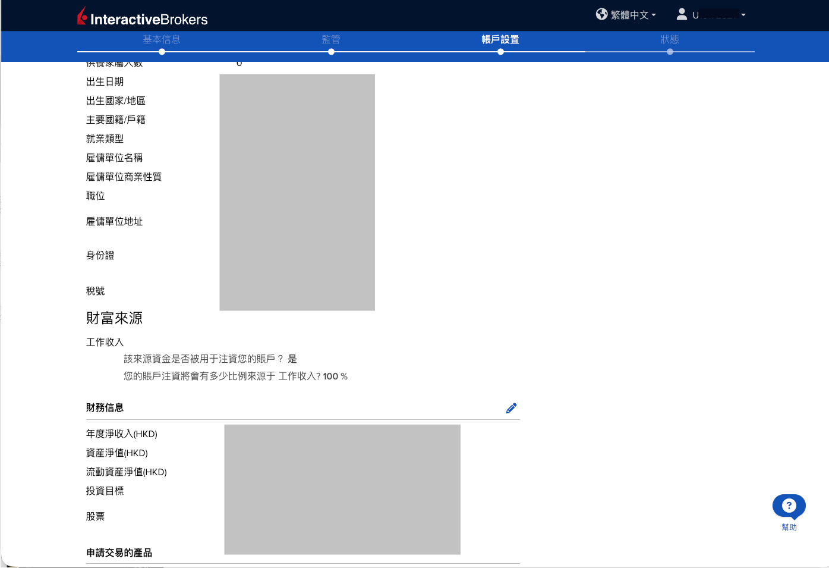Select the 狀態 step tab
829x568 pixels.
tap(670, 39)
